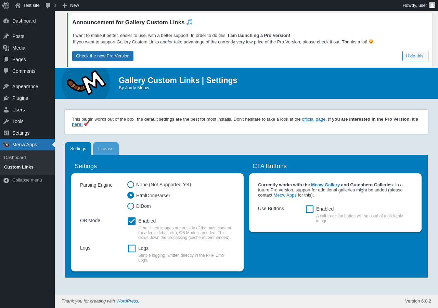Open the WordPress footer link
The width and height of the screenshot is (438, 308).
pos(127,301)
